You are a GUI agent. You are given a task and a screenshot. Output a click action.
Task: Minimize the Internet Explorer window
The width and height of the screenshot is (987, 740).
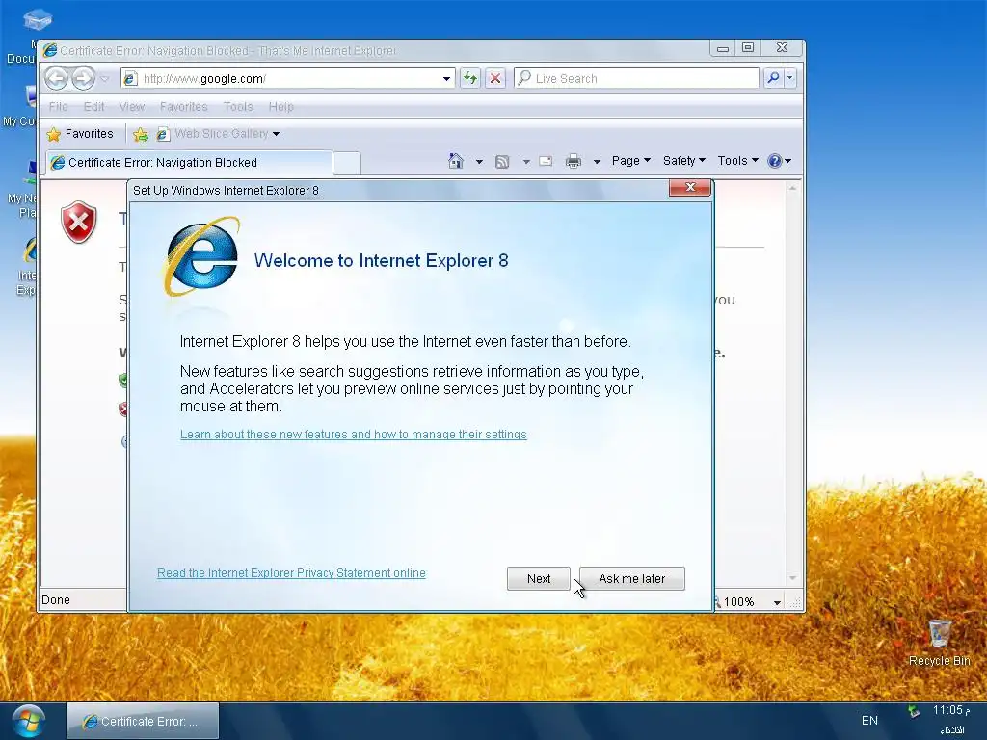pyautogui.click(x=723, y=48)
